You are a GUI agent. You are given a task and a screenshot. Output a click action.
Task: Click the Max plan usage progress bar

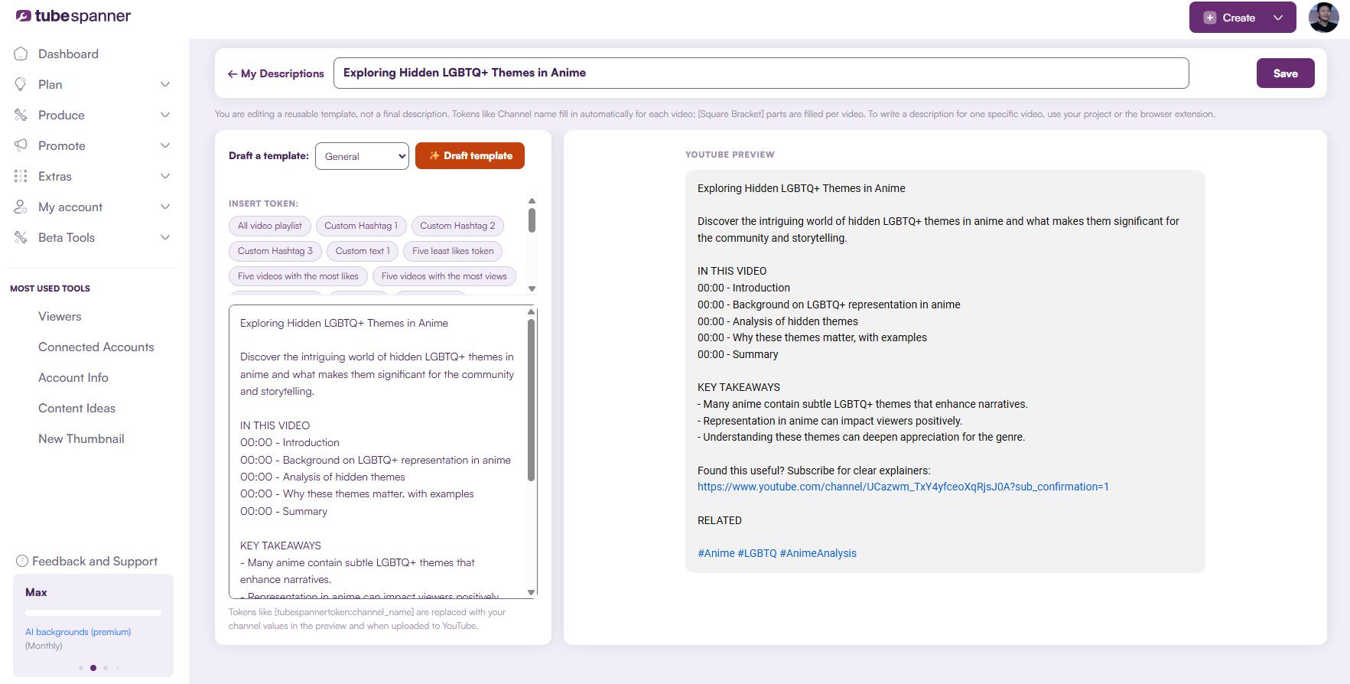[x=93, y=613]
